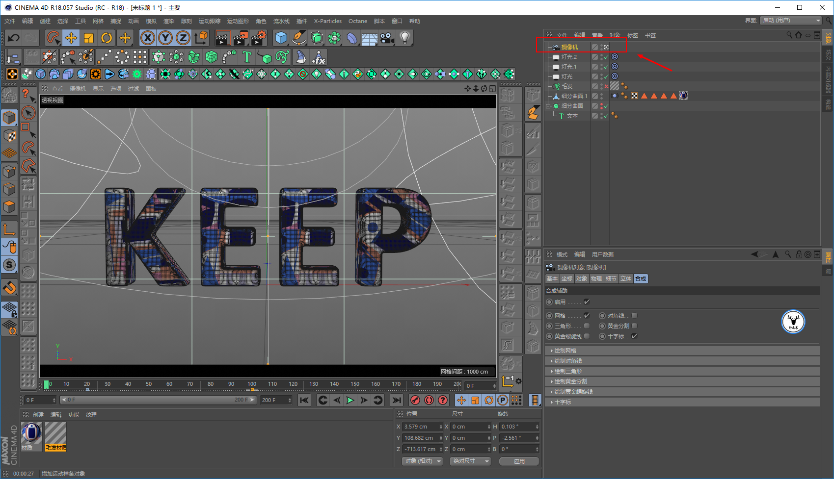Switch to the 坐标 tab
The width and height of the screenshot is (834, 479).
567,278
